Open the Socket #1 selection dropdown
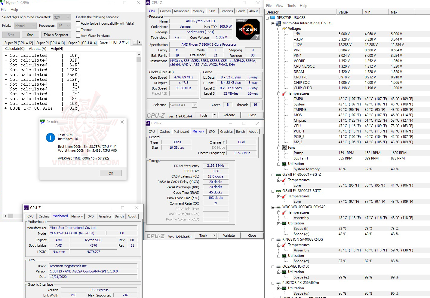 coord(183,105)
